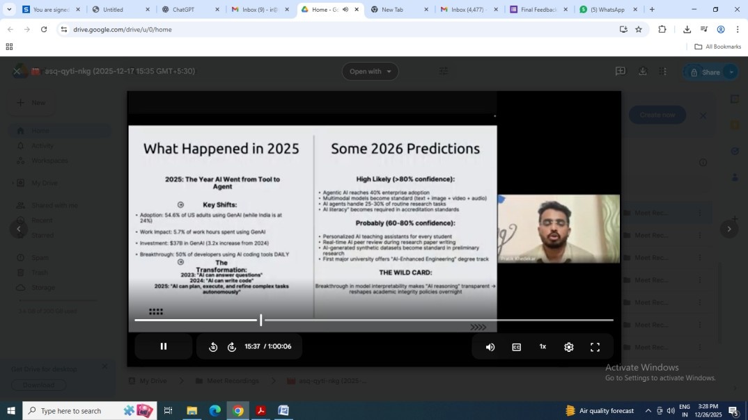748x420 pixels.
Task: Rewind the video 10 seconds
Action: pyautogui.click(x=213, y=347)
